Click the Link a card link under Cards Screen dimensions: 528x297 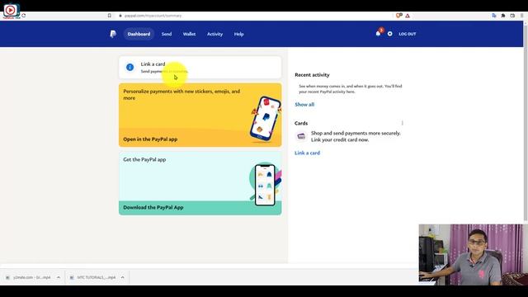[307, 153]
